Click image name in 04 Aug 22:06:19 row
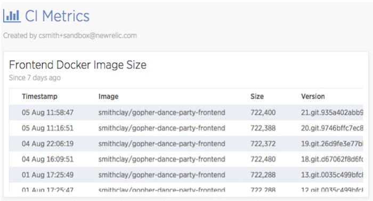The image size is (373, 201). pos(162,144)
